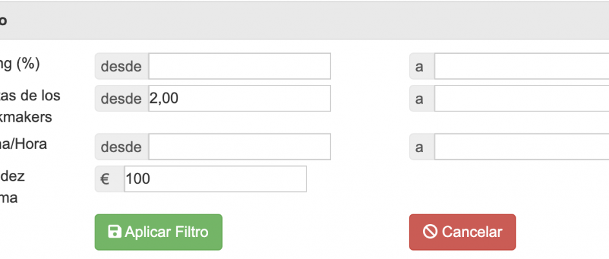Click the 'a' addon in the Hora row
Viewport: 609px width, 259px height.
pyautogui.click(x=420, y=147)
